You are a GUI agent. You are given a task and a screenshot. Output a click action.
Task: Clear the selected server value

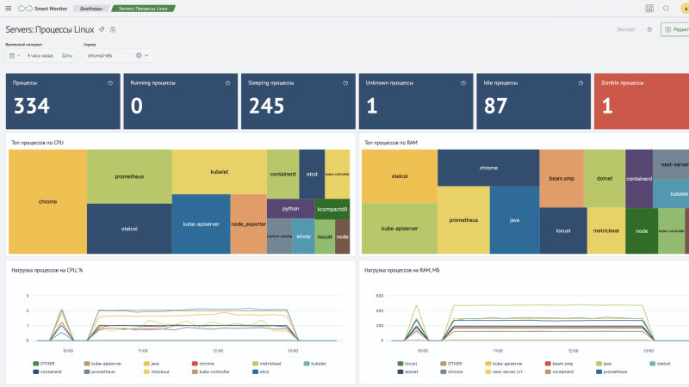(139, 55)
